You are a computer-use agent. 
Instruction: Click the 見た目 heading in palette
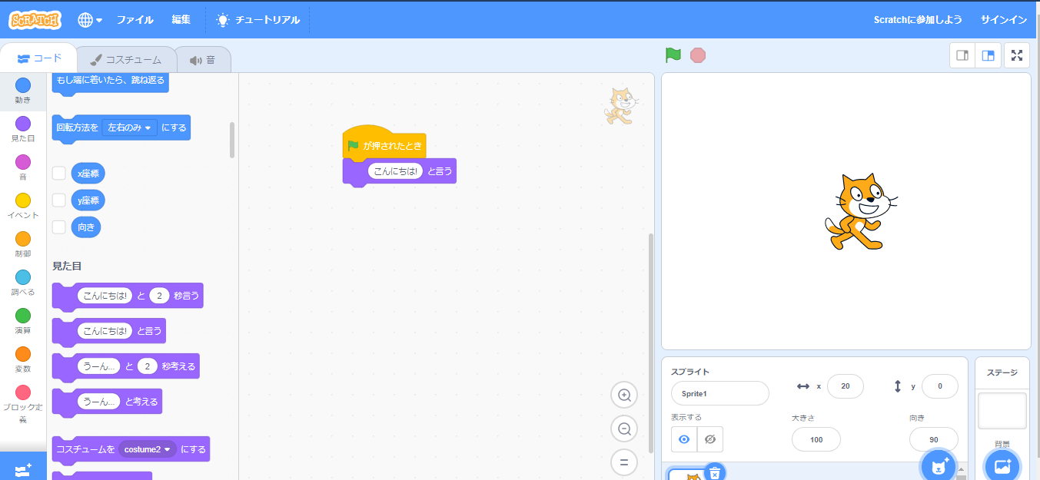tap(67, 266)
